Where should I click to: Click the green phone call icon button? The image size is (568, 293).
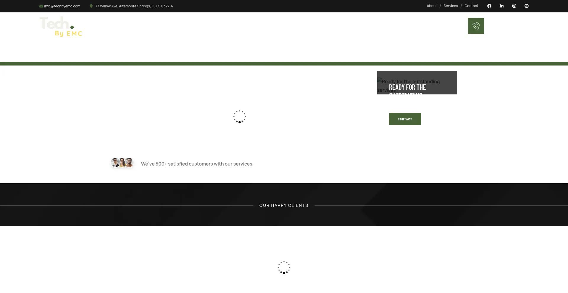tap(476, 26)
